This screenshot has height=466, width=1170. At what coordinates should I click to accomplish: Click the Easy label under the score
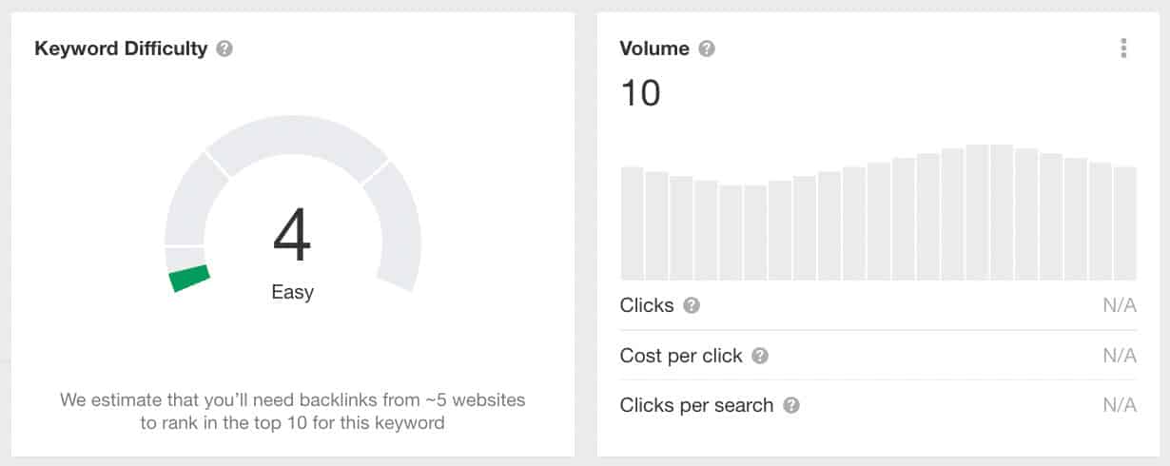pyautogui.click(x=292, y=292)
